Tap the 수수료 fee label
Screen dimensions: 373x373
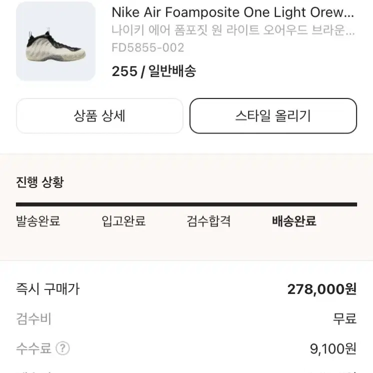34,348
